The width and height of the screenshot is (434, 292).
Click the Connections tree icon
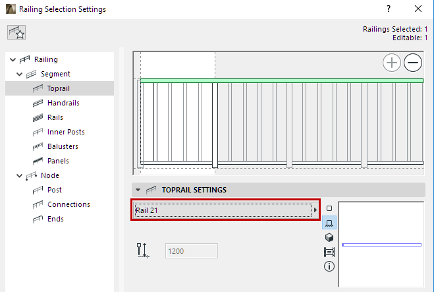pyautogui.click(x=38, y=204)
